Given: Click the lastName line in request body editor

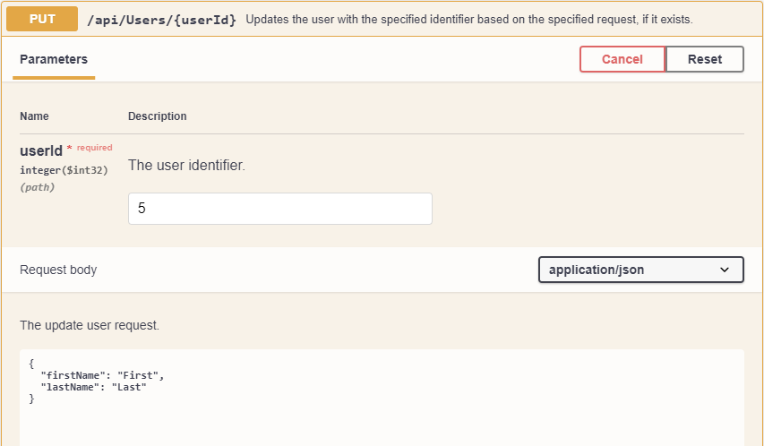Looking at the screenshot, I should [93, 387].
